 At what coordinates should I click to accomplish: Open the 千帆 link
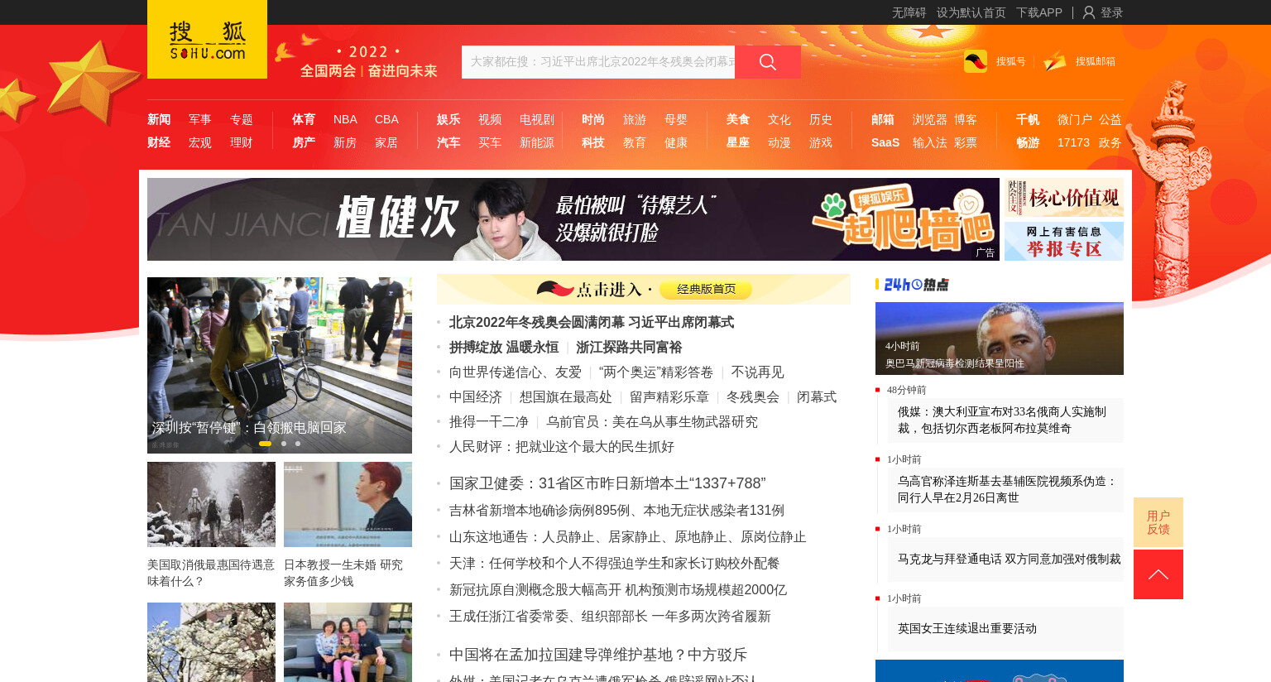[x=1028, y=119]
